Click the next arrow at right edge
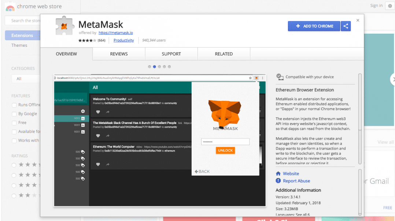 pyautogui.click(x=393, y=79)
